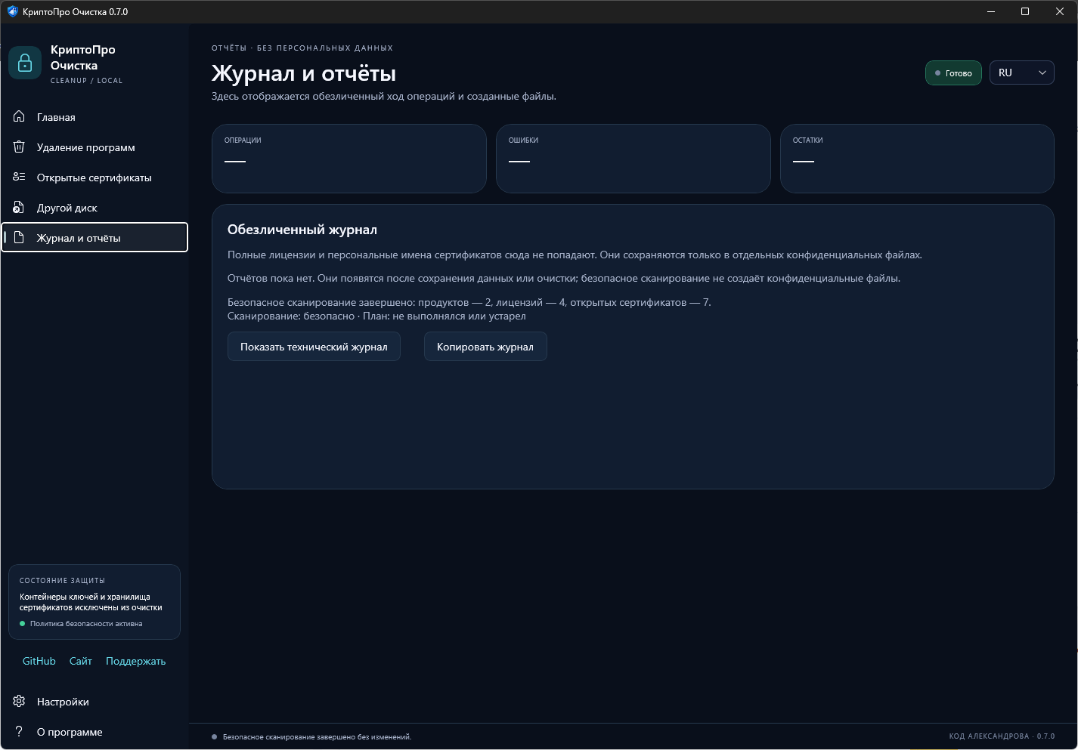Open the GitHub link

pyautogui.click(x=39, y=661)
